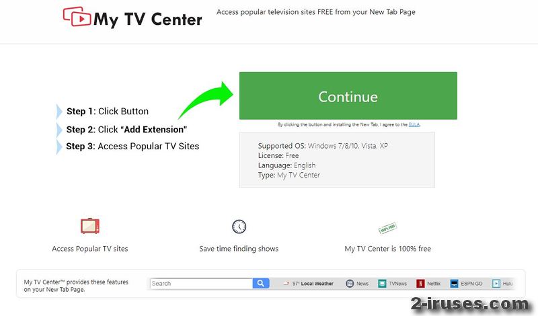Image resolution: width=538 pixels, height=316 pixels.
Task: Click the clock icon
Action: point(239,227)
